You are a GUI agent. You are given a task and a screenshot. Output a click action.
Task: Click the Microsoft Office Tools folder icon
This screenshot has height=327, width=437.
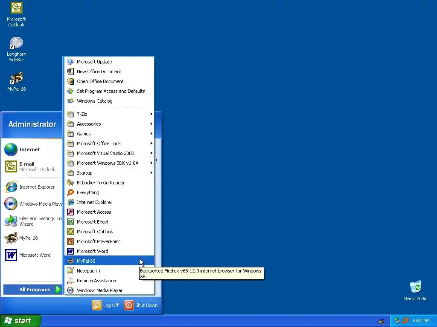(x=70, y=143)
